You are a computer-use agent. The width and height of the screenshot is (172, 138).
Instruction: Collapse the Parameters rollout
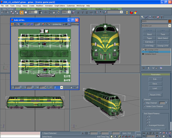coord(155,74)
